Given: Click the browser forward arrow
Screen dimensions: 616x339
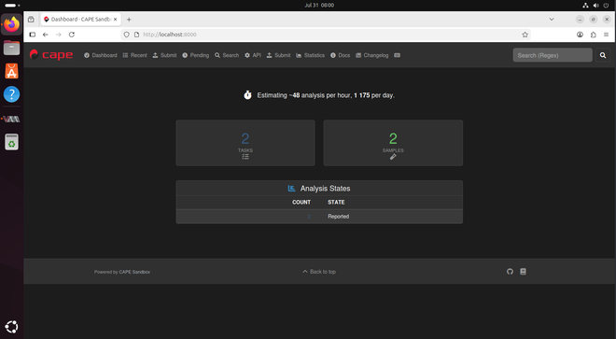Looking at the screenshot, I should (x=59, y=35).
